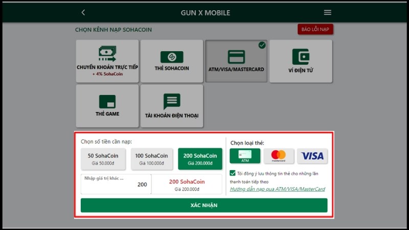Toggle save card info checkbox
The width and height of the screenshot is (409, 230).
pos(233,173)
